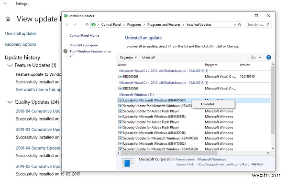Change view with the view options icon

click(x=254, y=58)
